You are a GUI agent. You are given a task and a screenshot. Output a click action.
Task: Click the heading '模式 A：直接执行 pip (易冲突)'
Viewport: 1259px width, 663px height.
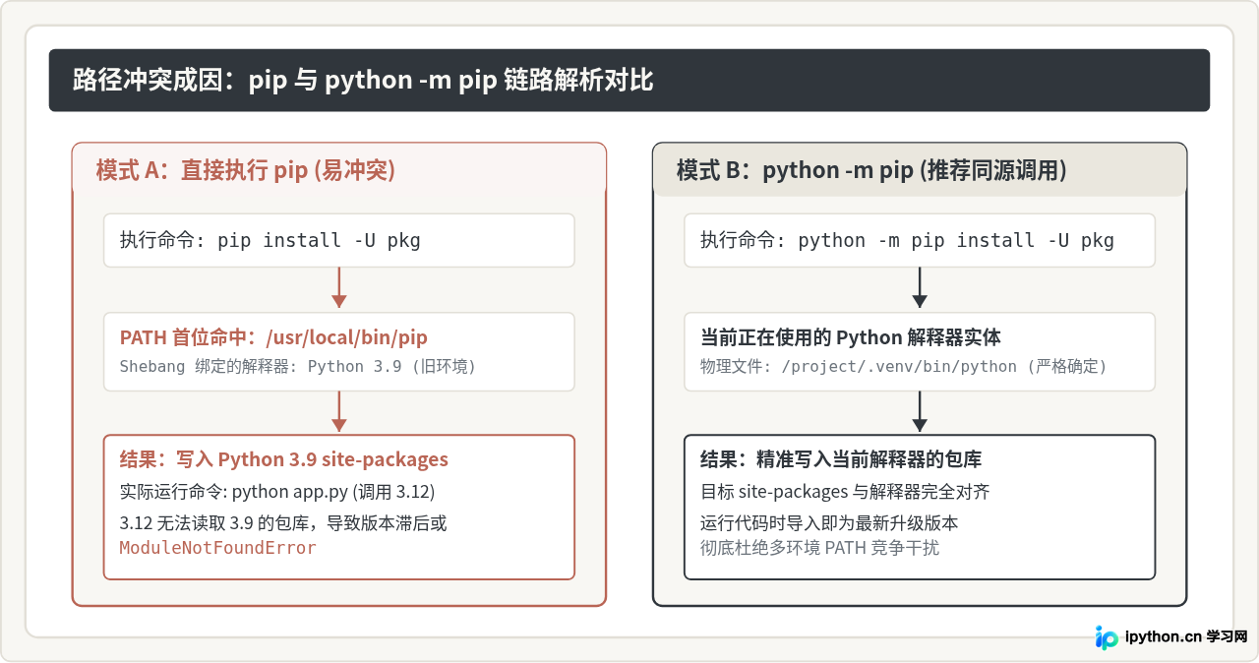pos(246,170)
